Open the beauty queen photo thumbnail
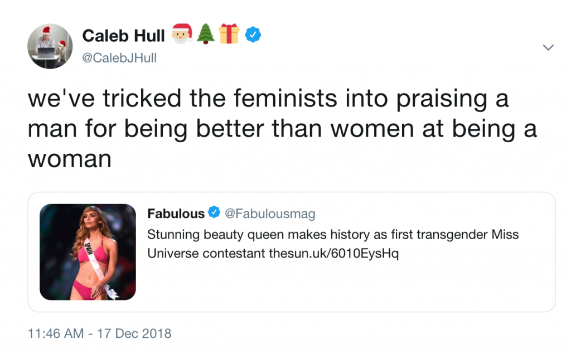571x354 pixels. 88,252
